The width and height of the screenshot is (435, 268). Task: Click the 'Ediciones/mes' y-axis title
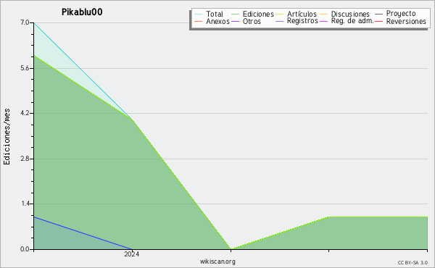pyautogui.click(x=7, y=137)
